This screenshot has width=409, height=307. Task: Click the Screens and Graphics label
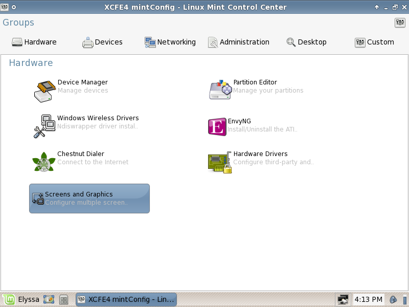79,194
